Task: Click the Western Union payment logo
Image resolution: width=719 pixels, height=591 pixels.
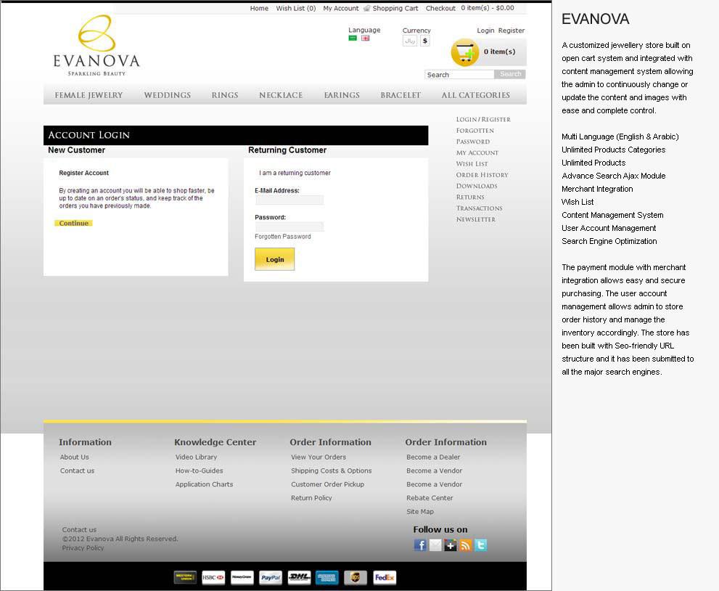Action: (x=185, y=577)
